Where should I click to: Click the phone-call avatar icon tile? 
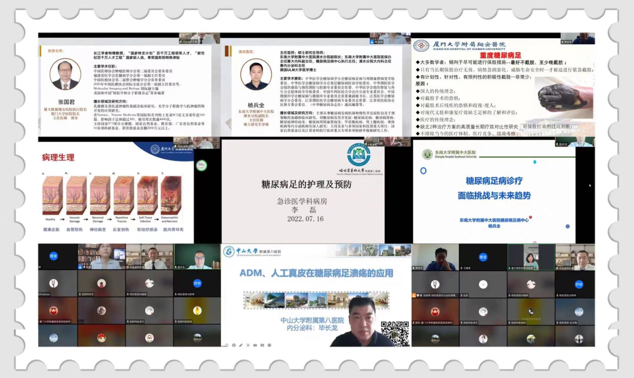coord(531,311)
